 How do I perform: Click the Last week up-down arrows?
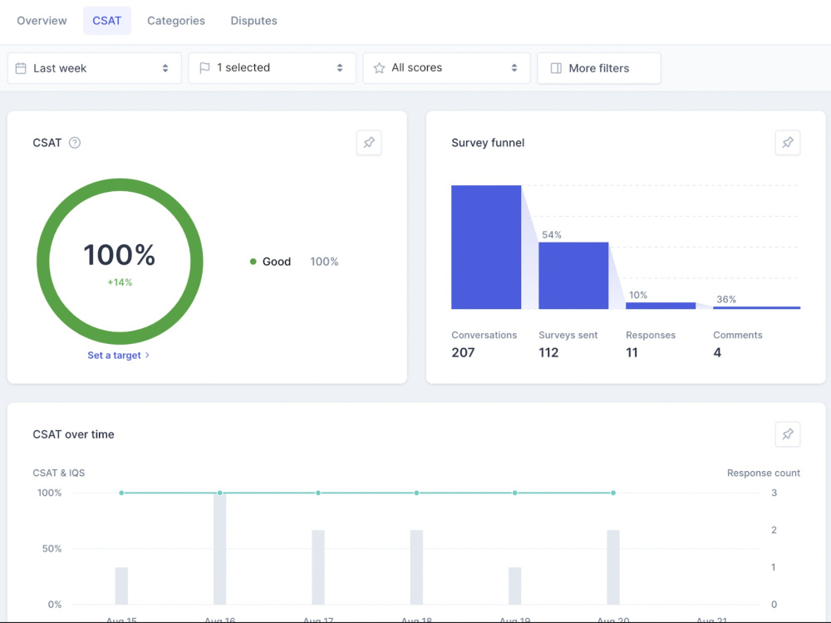(x=165, y=68)
